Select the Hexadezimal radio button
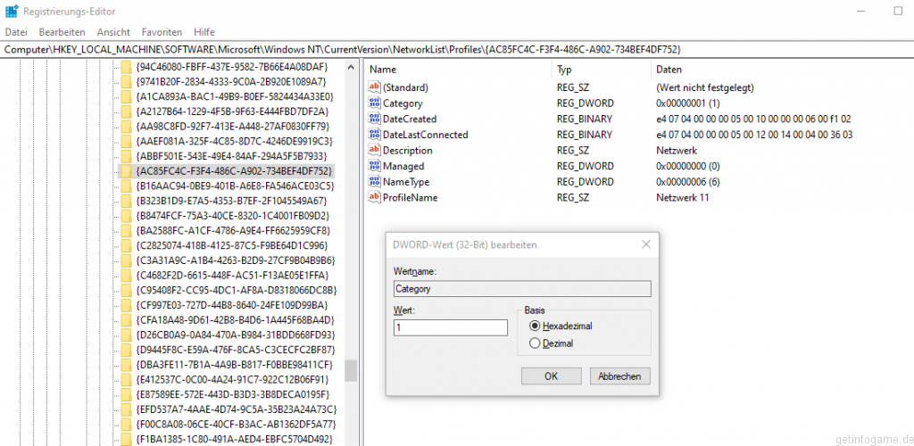This screenshot has height=446, width=914. (535, 326)
